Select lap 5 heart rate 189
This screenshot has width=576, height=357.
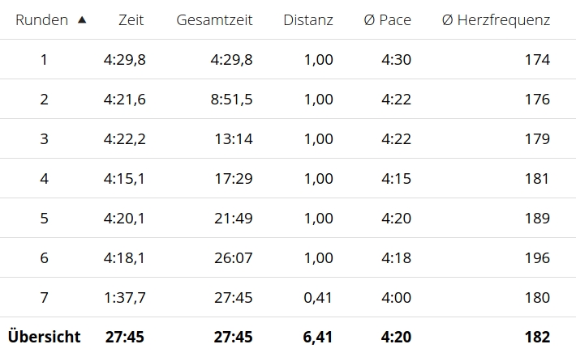(x=537, y=219)
